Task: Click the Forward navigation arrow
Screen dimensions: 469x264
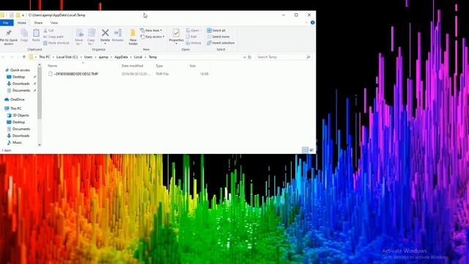Action: (12, 57)
